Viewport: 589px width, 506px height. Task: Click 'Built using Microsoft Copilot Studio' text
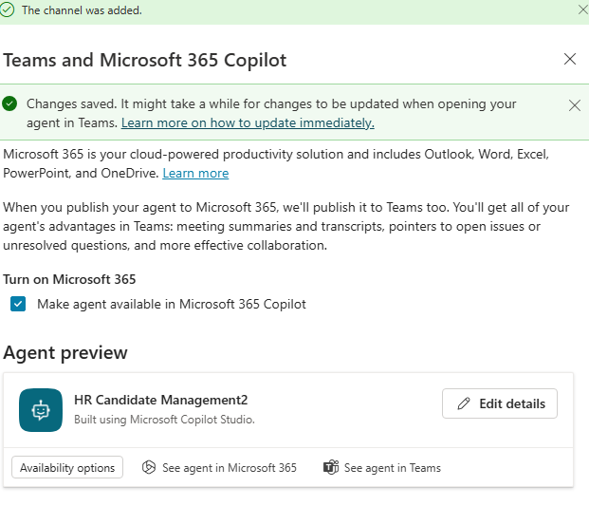164,419
